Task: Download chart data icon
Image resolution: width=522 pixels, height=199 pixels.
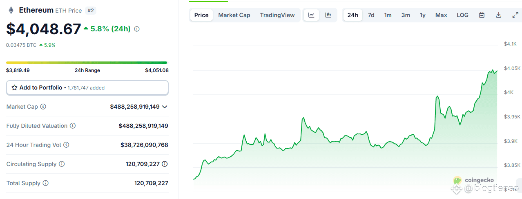Action: pos(498,15)
